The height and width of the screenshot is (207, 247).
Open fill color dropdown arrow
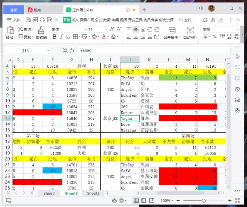tap(99, 37)
